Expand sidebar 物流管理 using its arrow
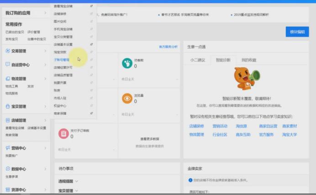The height and width of the screenshot is (195, 316). pos(45,79)
